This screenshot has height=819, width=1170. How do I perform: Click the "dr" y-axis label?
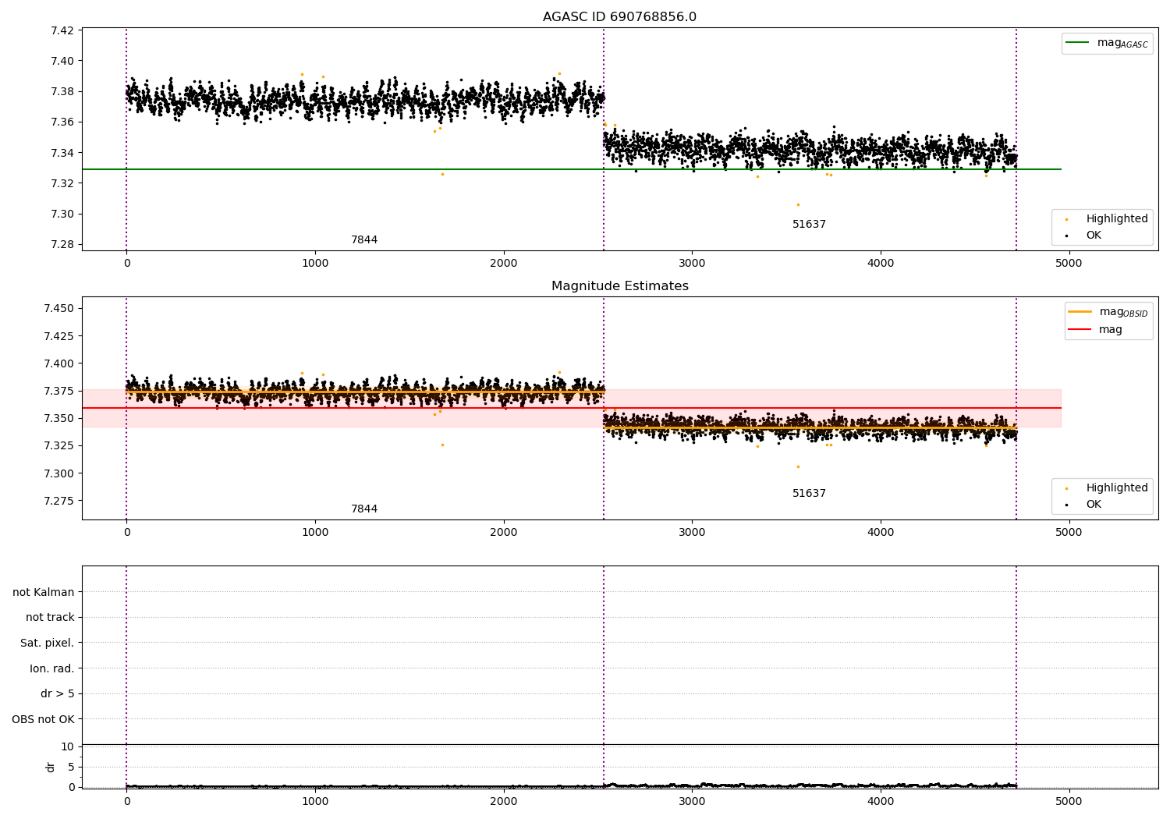51,767
